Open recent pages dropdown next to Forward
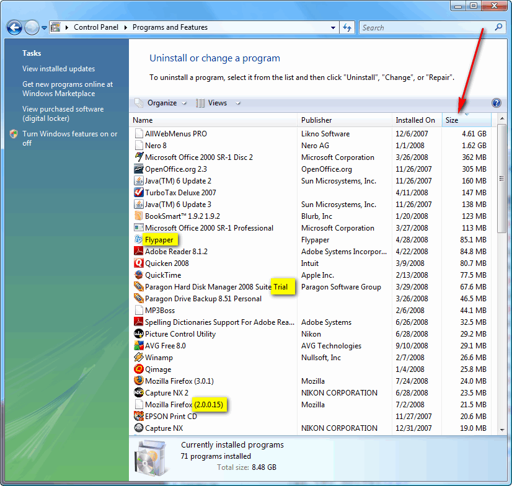512x486 pixels. 44,28
